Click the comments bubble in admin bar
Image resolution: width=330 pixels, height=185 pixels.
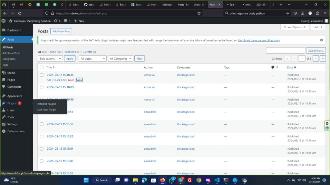click(x=67, y=21)
